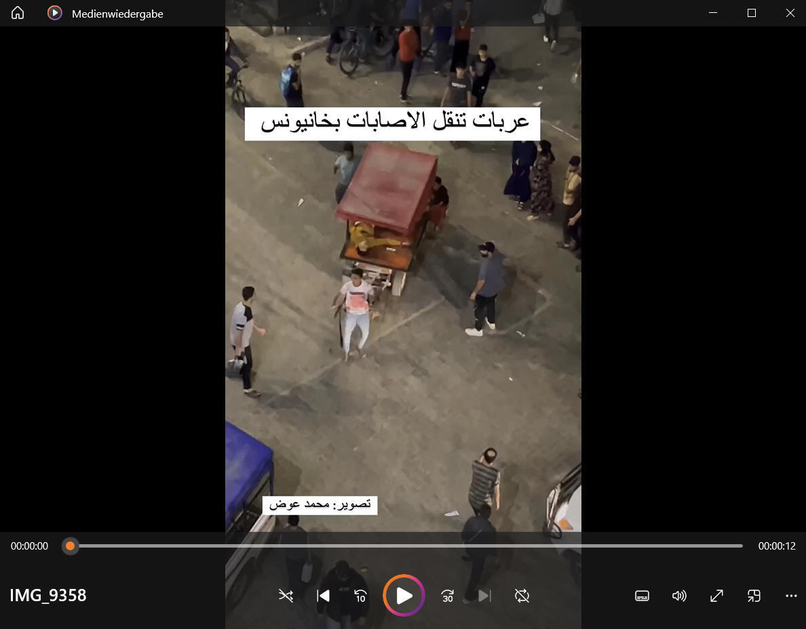
Task: Open the volume control
Action: coord(679,596)
